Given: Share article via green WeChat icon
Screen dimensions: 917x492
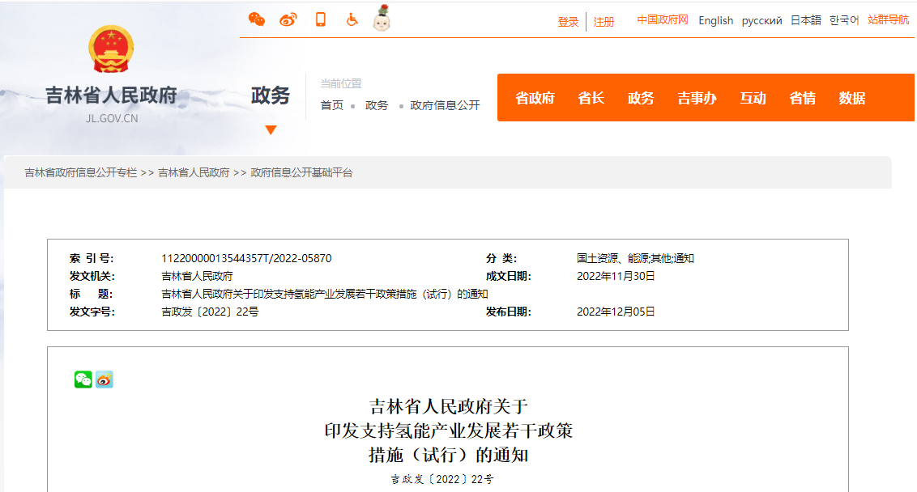Looking at the screenshot, I should 83,380.
